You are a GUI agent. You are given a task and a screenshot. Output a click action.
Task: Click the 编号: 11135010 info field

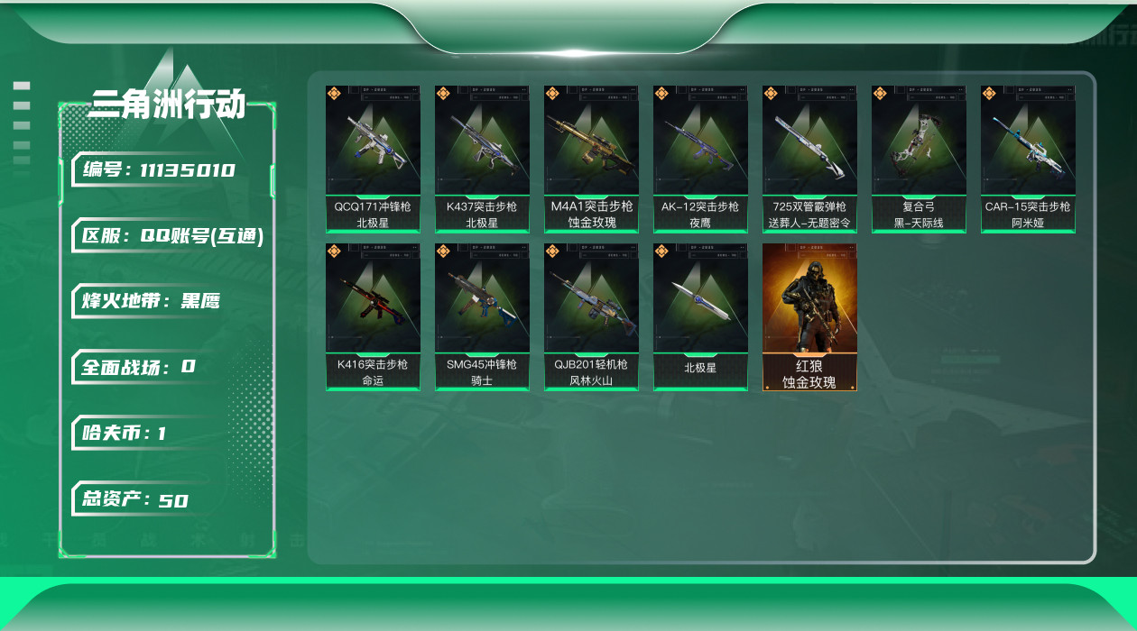click(x=160, y=170)
